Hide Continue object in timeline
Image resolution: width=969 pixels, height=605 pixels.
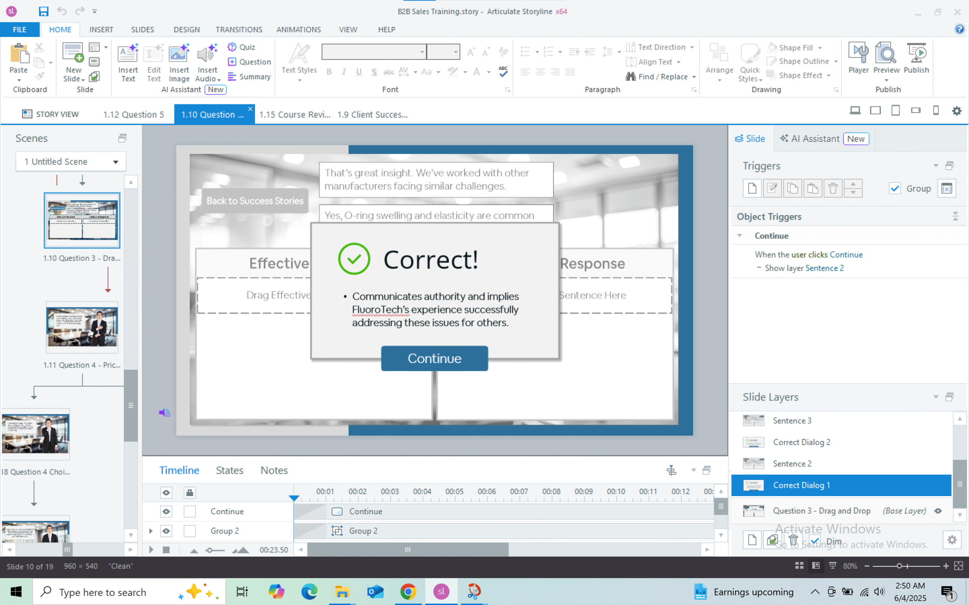[166, 511]
